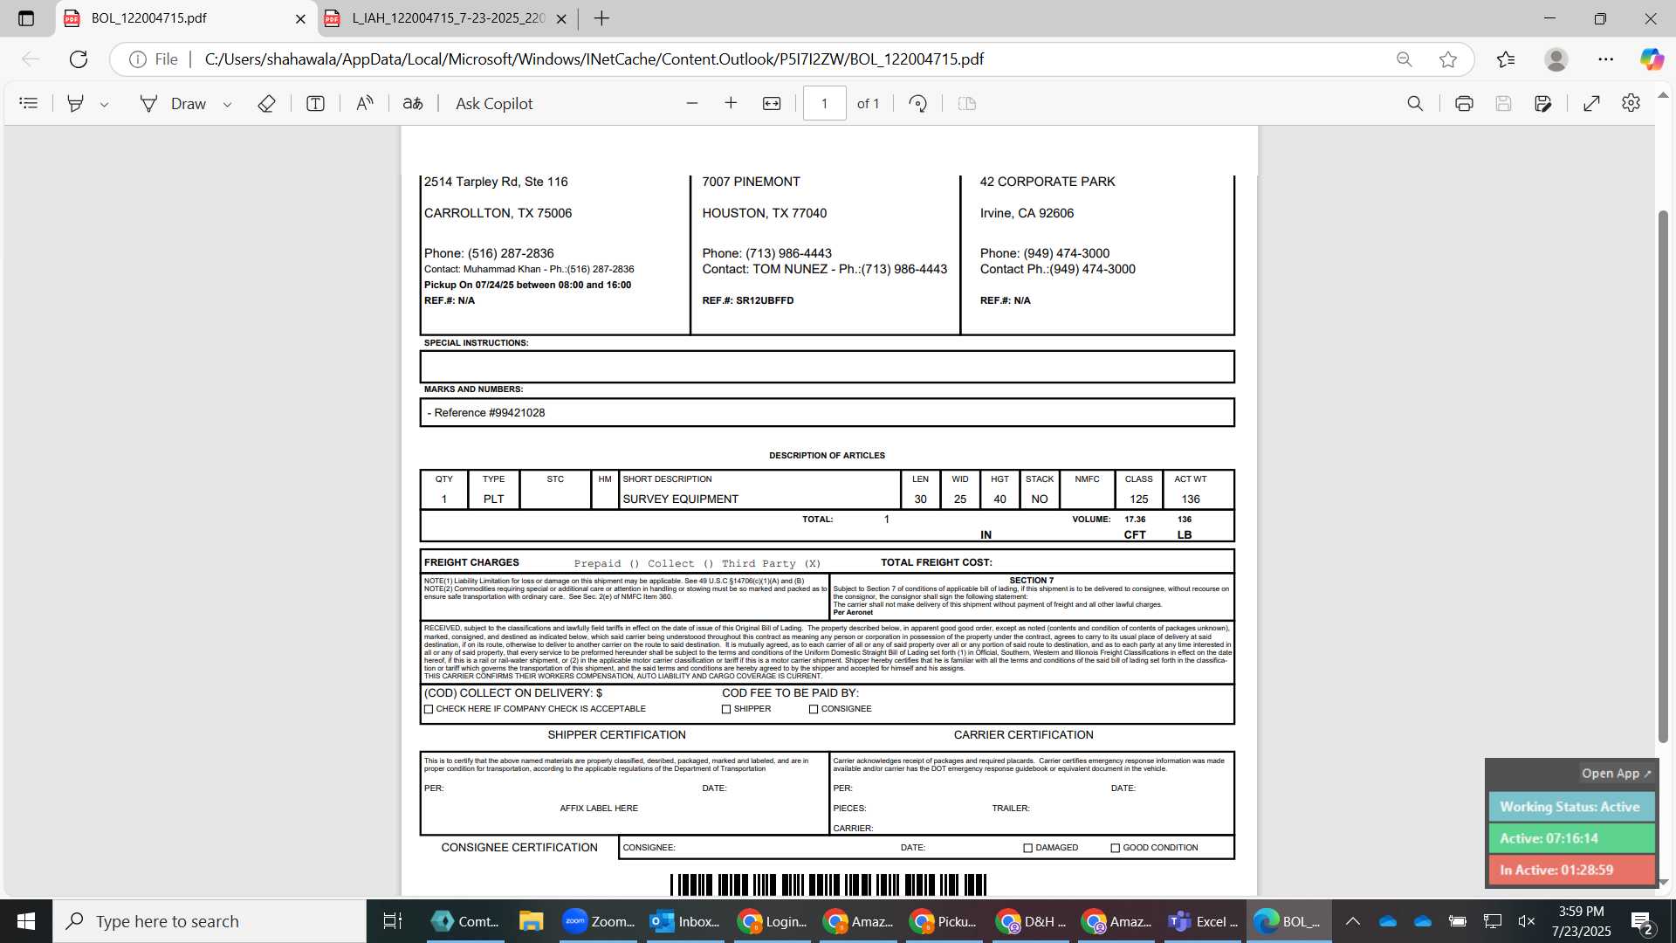Click the Active 07:16:14 timer

pos(1571,838)
